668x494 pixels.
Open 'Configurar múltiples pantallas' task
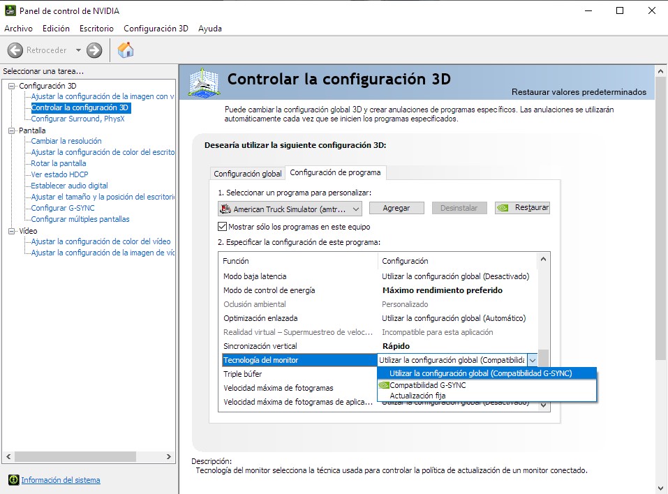point(80,219)
